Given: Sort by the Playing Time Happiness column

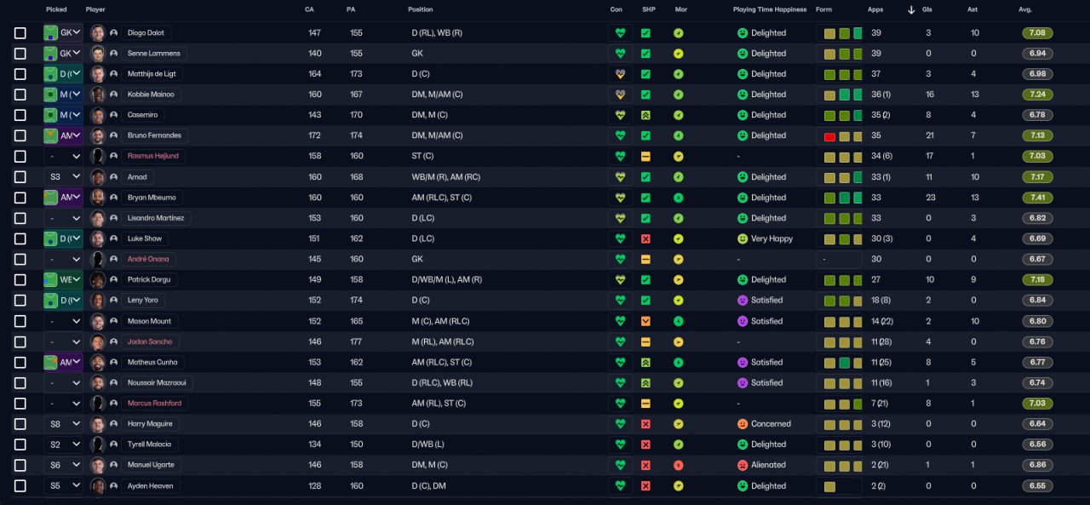Looking at the screenshot, I should point(769,9).
